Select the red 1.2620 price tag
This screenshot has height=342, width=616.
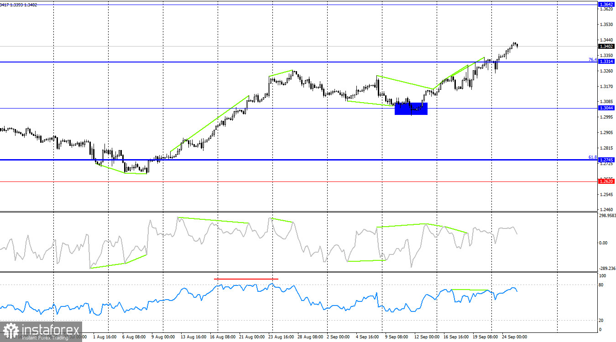point(606,181)
